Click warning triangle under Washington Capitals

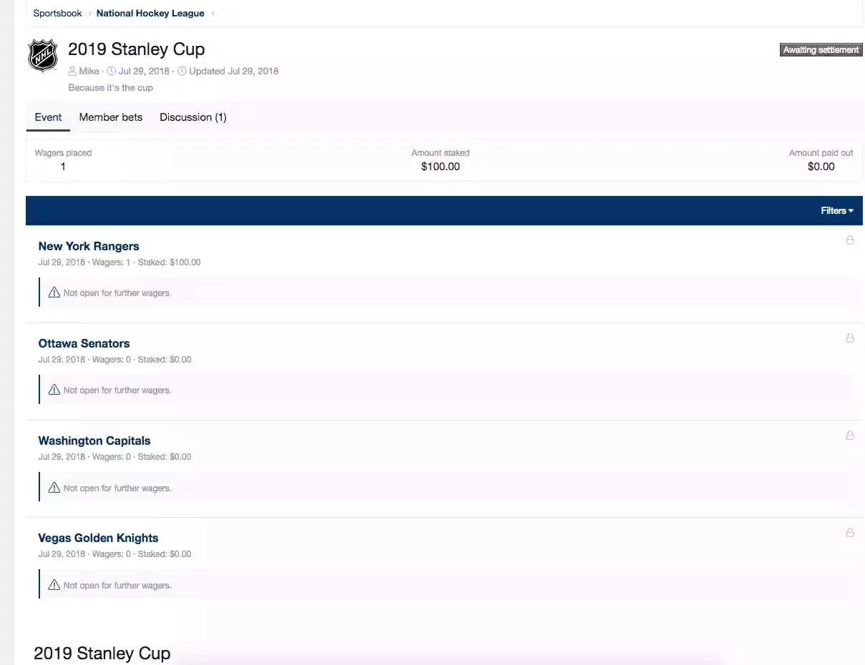click(54, 488)
